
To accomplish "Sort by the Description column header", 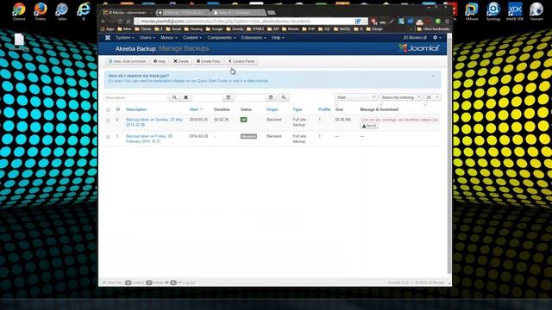I will (136, 109).
